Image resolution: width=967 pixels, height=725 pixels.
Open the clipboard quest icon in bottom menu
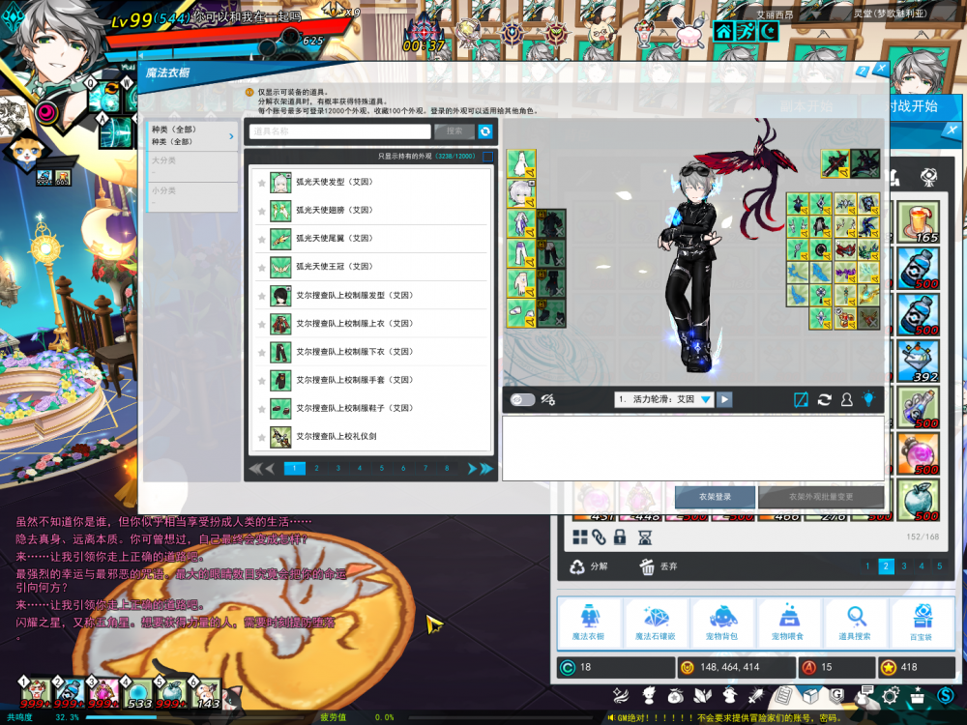click(783, 696)
